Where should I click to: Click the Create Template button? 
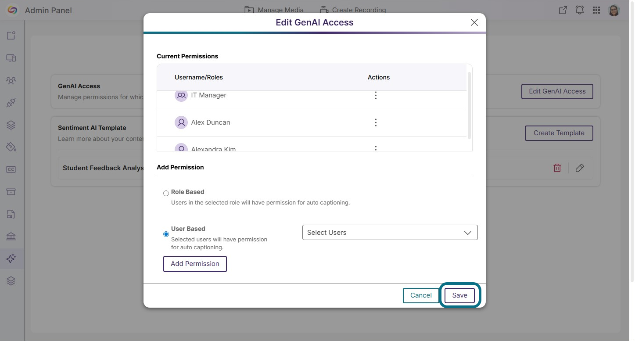559,133
